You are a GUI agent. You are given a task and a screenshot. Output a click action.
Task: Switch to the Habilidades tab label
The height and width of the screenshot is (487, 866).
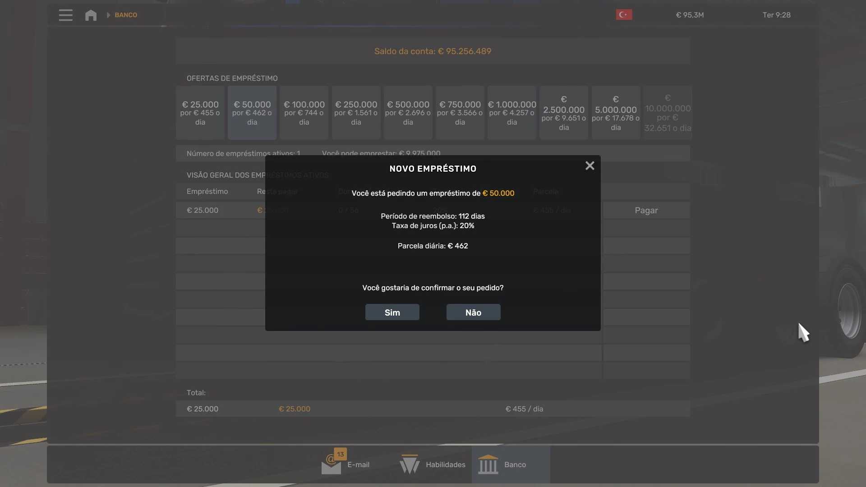click(x=445, y=465)
